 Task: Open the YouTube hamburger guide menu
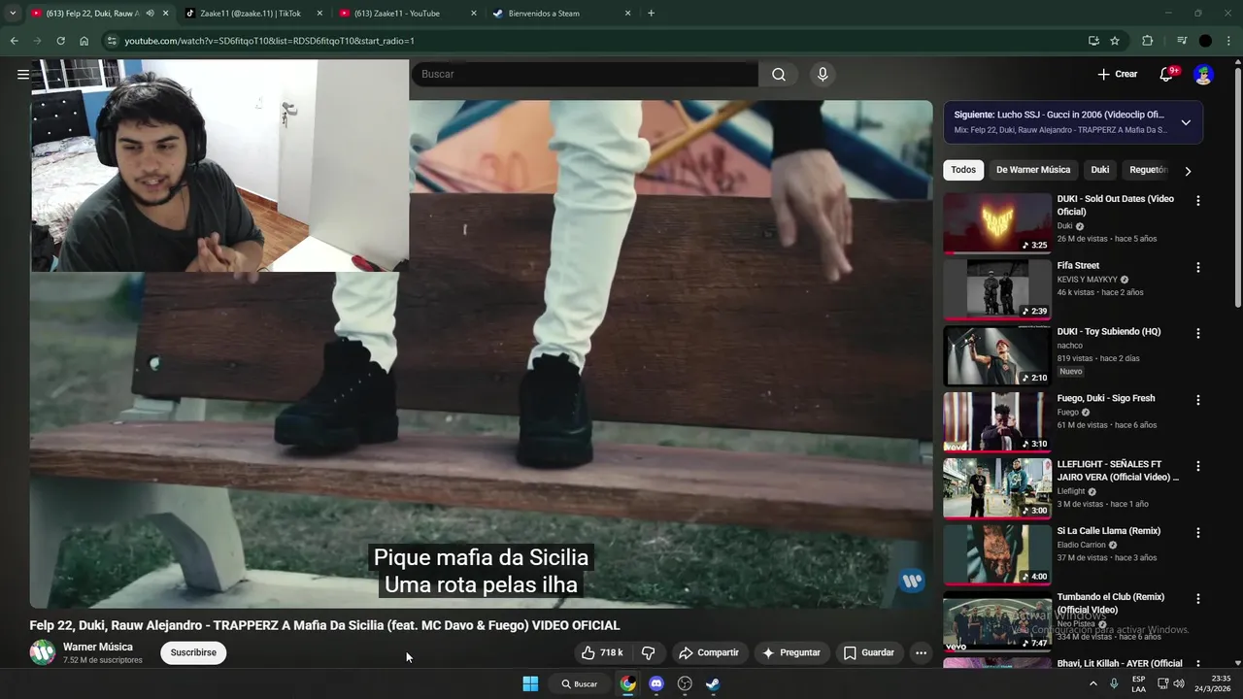point(23,74)
